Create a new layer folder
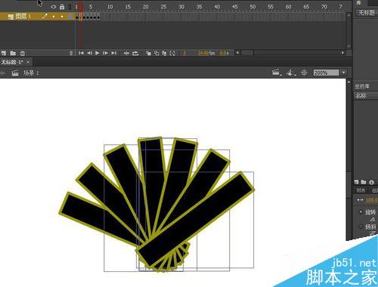The height and width of the screenshot is (287, 378). click(13, 53)
